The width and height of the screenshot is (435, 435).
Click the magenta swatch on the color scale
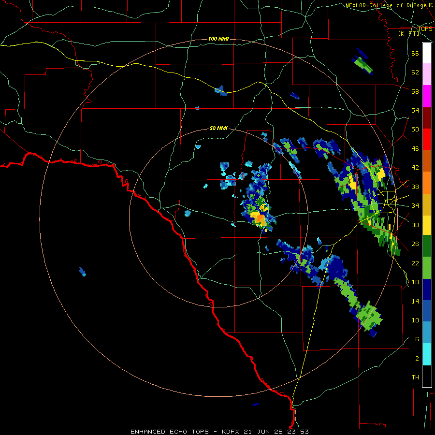pos(427,96)
